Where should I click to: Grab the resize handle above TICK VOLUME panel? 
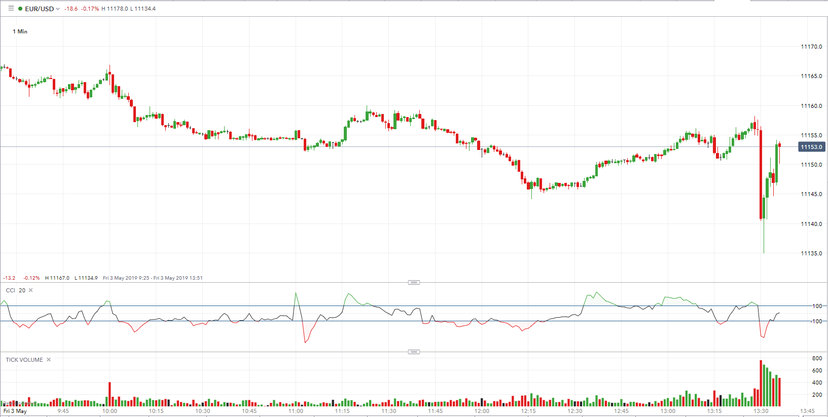(x=414, y=352)
